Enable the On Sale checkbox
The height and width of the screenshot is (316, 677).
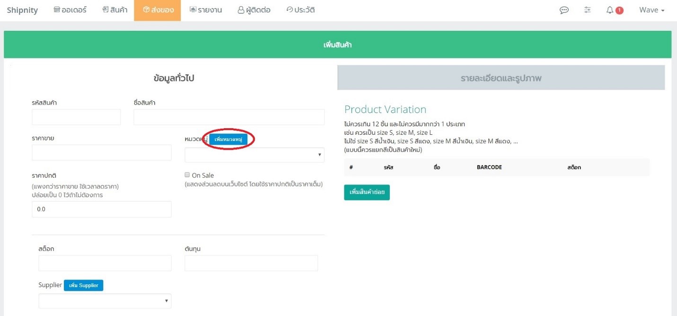tap(187, 175)
